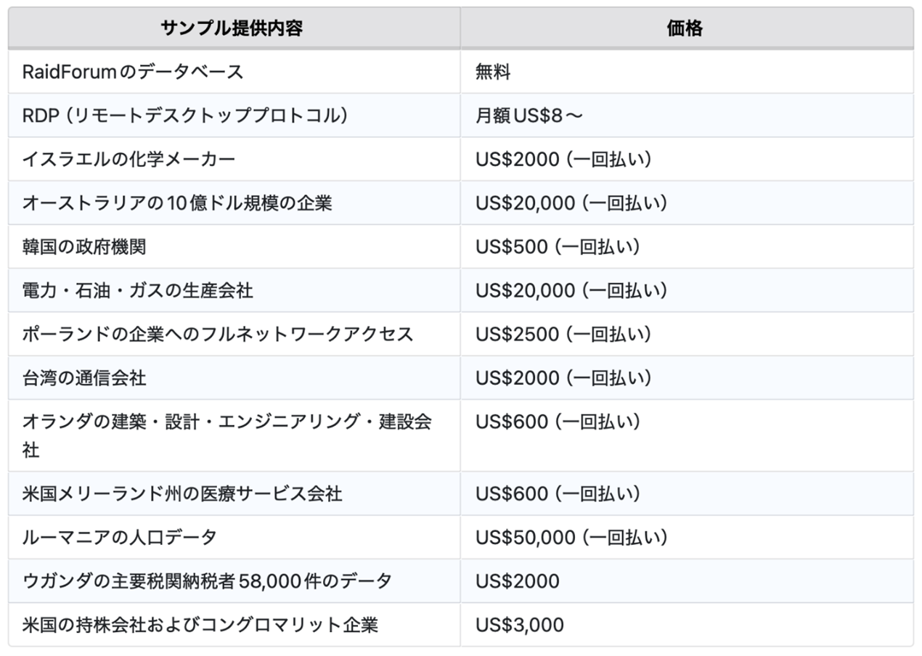Image resolution: width=922 pixels, height=656 pixels.
Task: Select the 韓国の政府機関 cell
Action: click(x=84, y=246)
